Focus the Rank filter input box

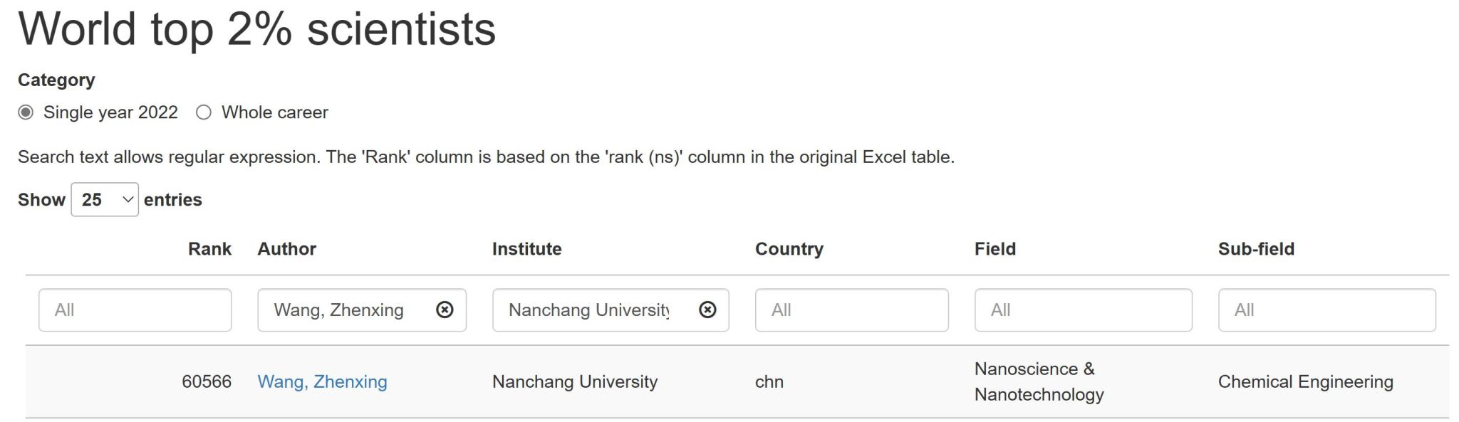(135, 310)
